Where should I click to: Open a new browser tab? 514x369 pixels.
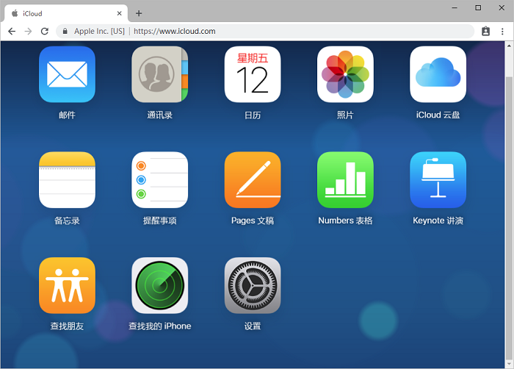coord(139,13)
